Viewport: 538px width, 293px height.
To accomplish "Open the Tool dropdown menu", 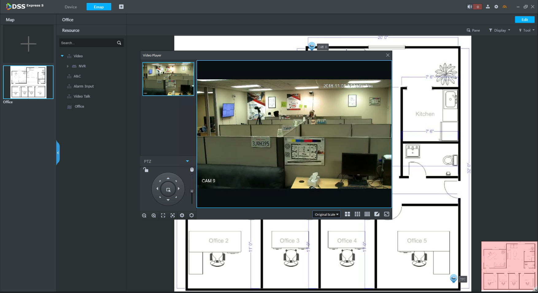I will [527, 30].
